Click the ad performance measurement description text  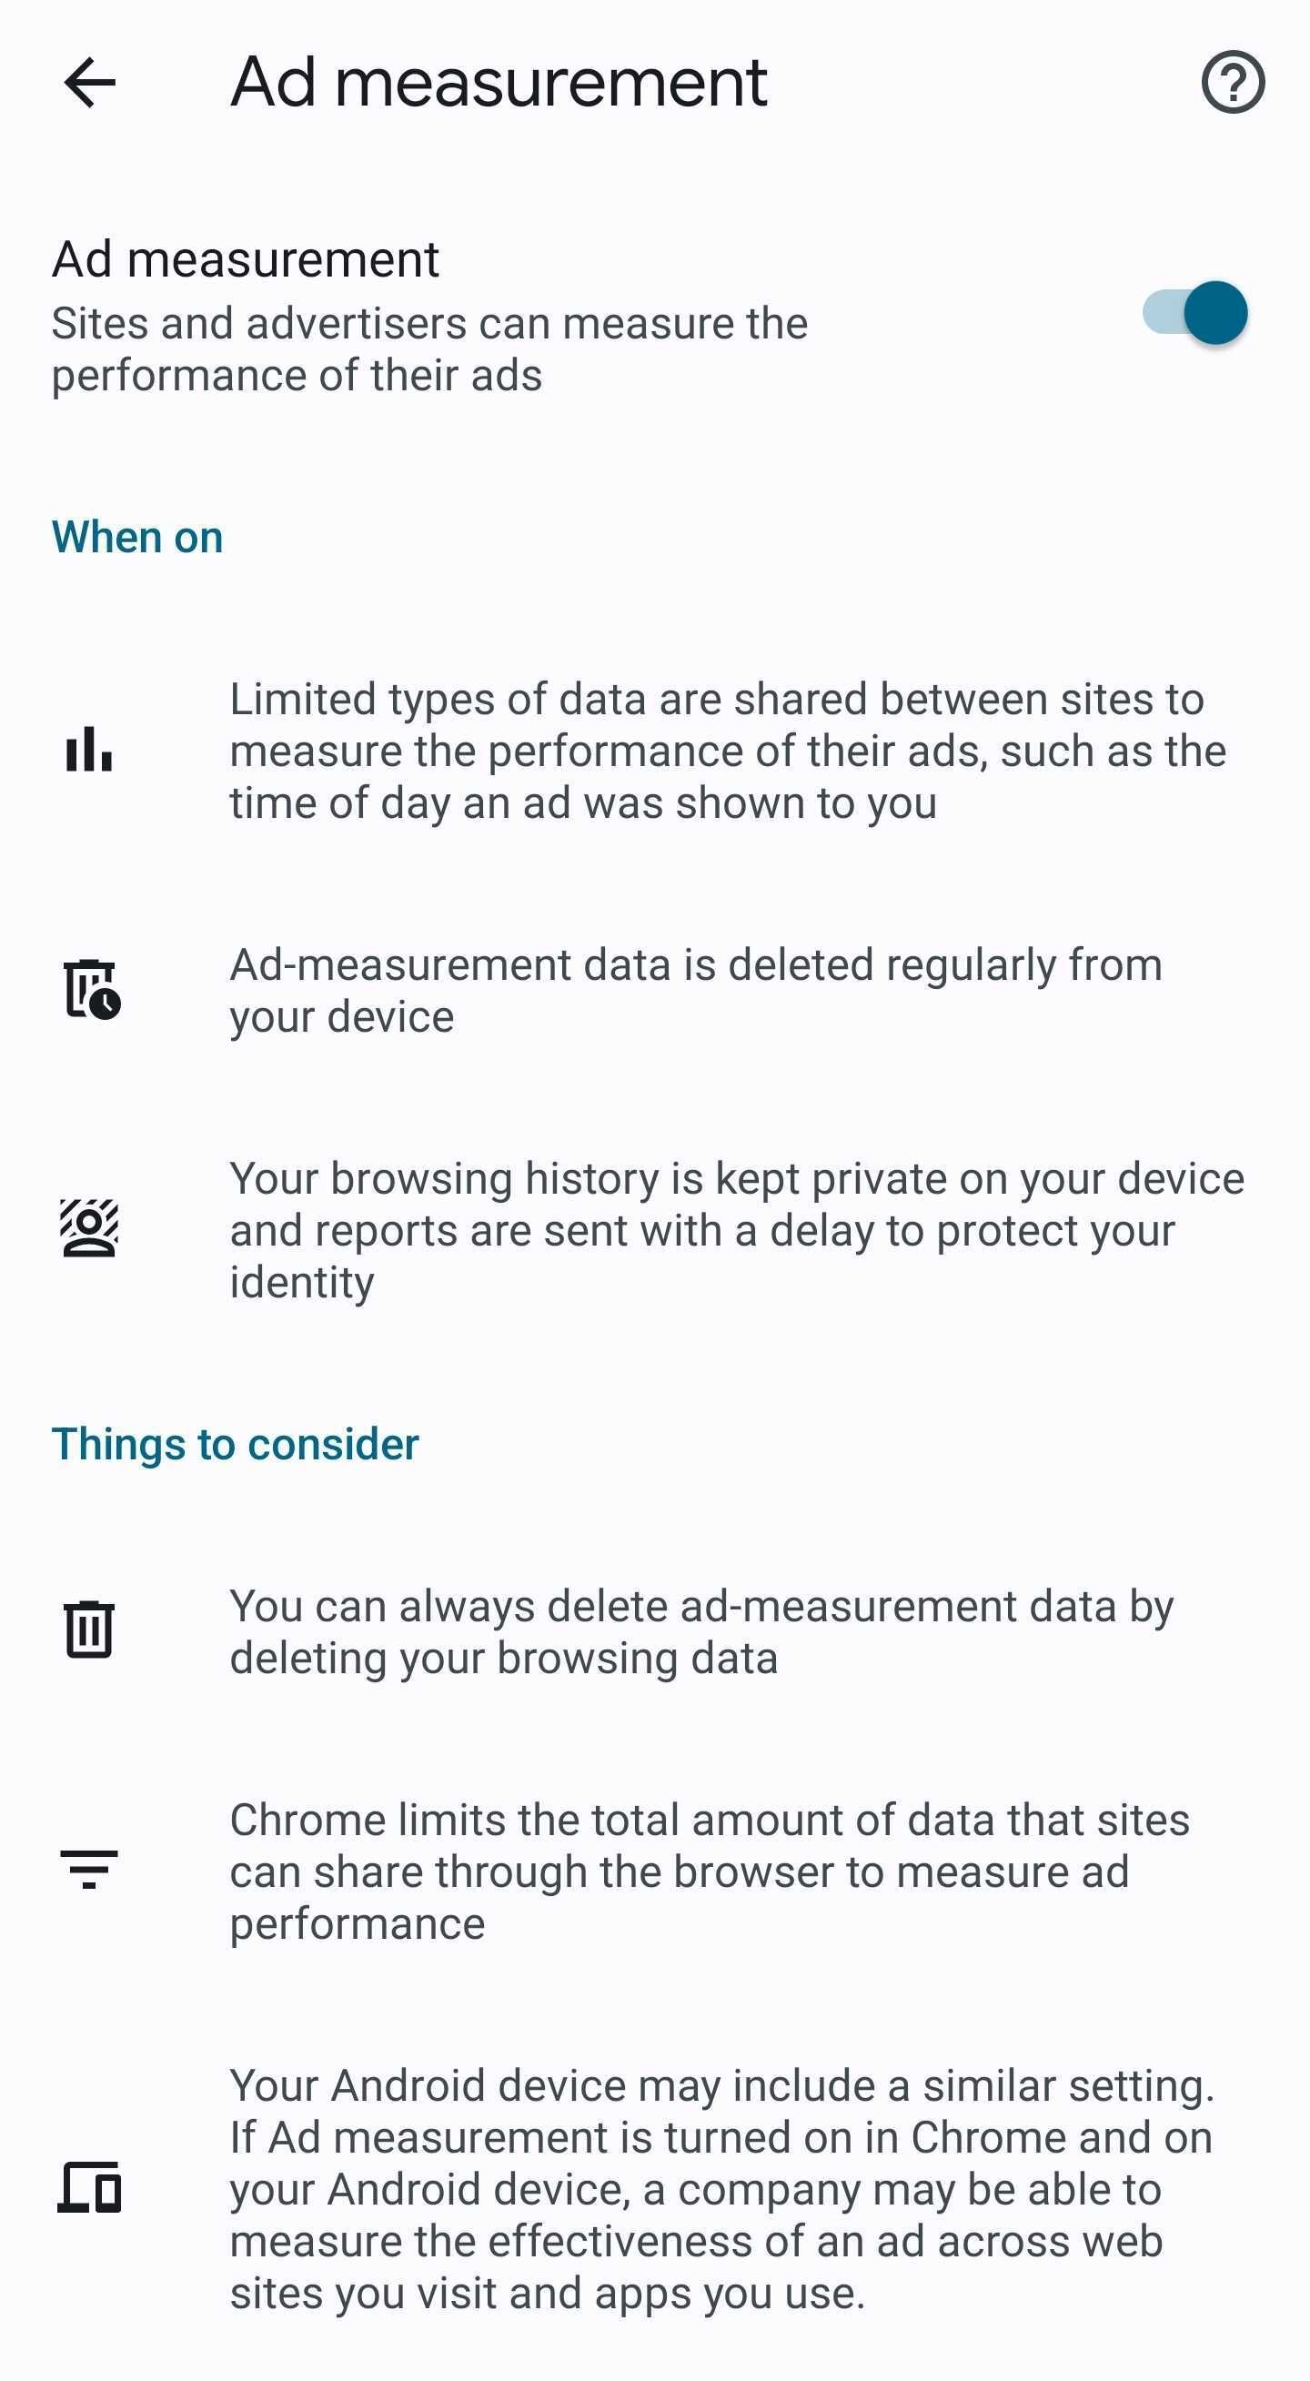729,751
